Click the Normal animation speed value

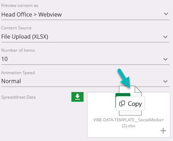pos(11,81)
